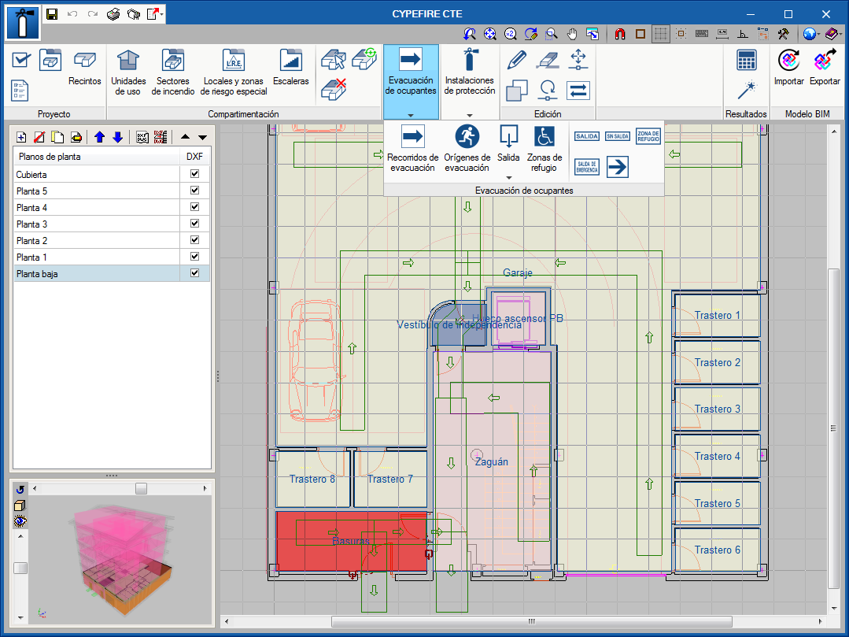Screen dimensions: 849x637
Task: Toggle DXF checkbox for Planta baja
Action: point(194,273)
